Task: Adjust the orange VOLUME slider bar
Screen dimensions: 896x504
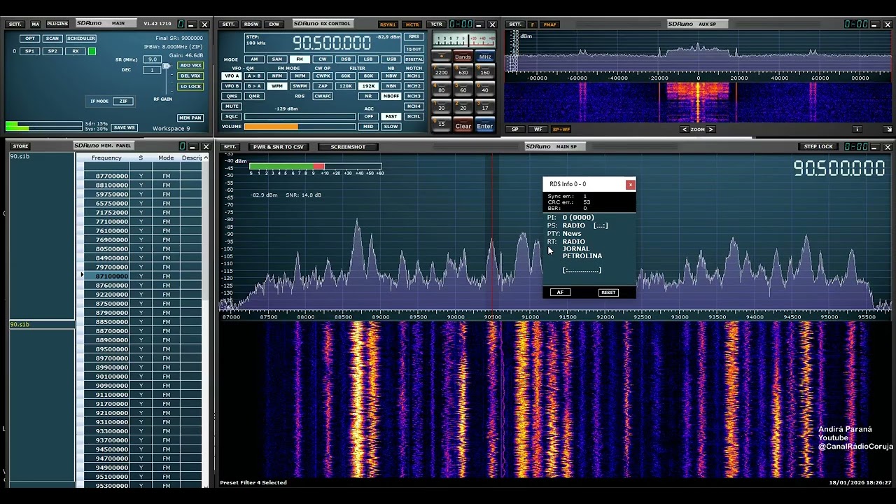Action: (299, 127)
